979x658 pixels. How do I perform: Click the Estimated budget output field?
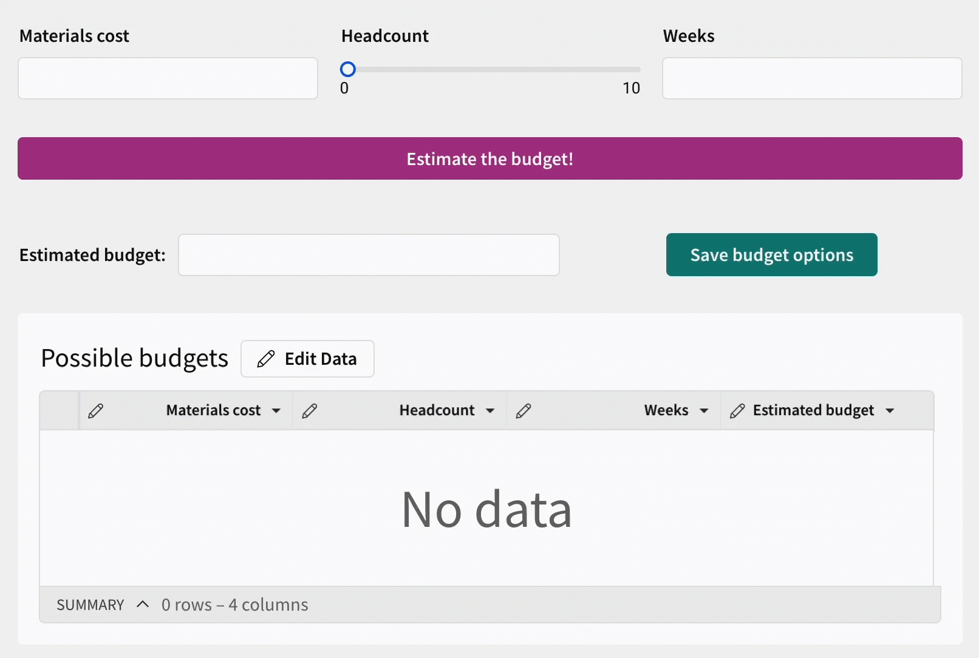click(369, 255)
